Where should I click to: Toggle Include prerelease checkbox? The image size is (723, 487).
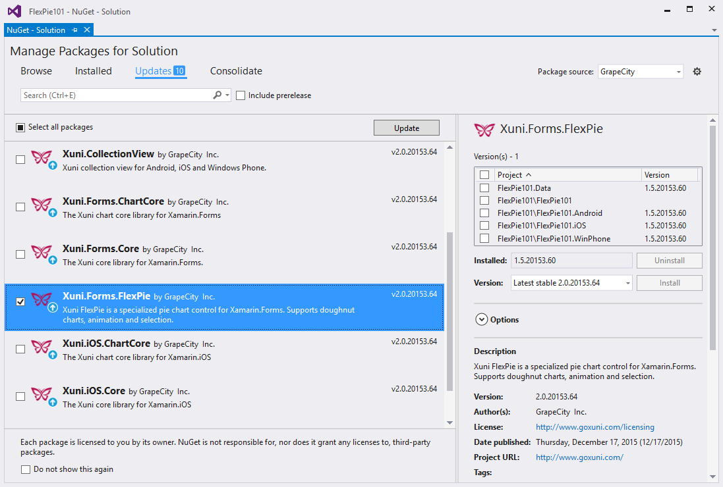click(241, 95)
